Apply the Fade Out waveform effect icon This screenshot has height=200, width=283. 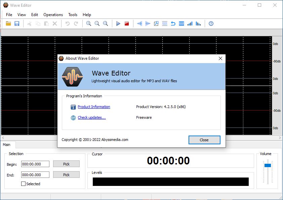point(148,23)
